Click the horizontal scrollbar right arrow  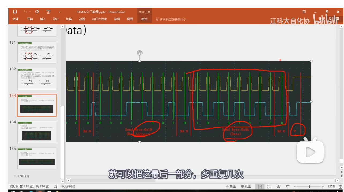[337, 180]
